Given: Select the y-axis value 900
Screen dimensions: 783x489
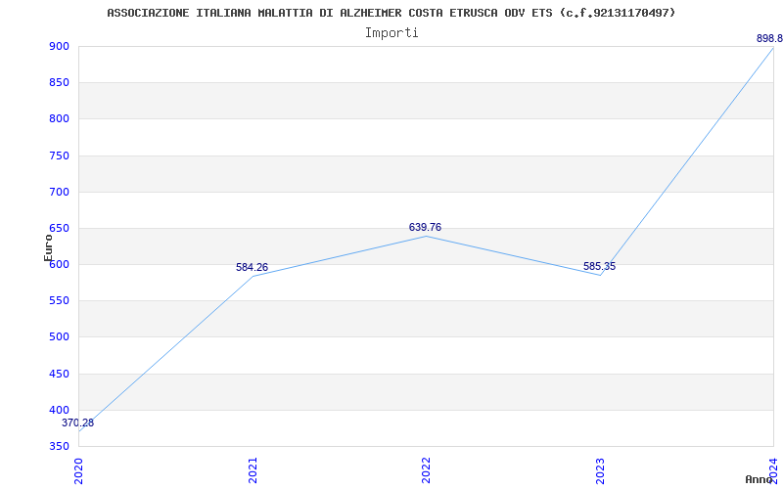Looking at the screenshot, I should [59, 46].
